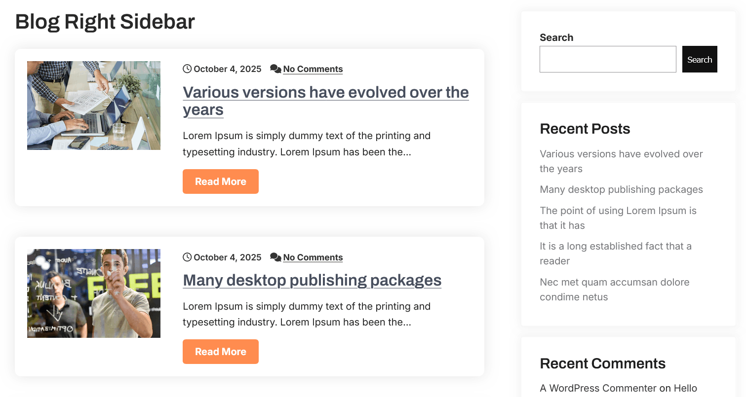The height and width of the screenshot is (397, 746).
Task: Read More on 'Various versions' post
Action: (221, 181)
